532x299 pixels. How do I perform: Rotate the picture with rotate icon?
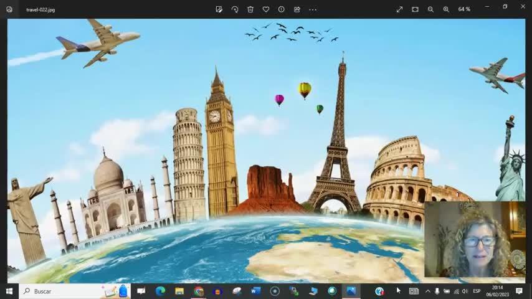point(234,9)
